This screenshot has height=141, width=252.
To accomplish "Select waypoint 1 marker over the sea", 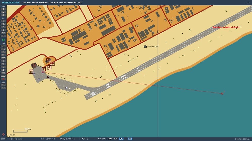I will pyautogui.click(x=222, y=94).
